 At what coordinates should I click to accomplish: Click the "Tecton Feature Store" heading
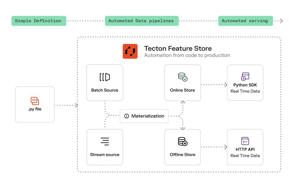pyautogui.click(x=178, y=49)
